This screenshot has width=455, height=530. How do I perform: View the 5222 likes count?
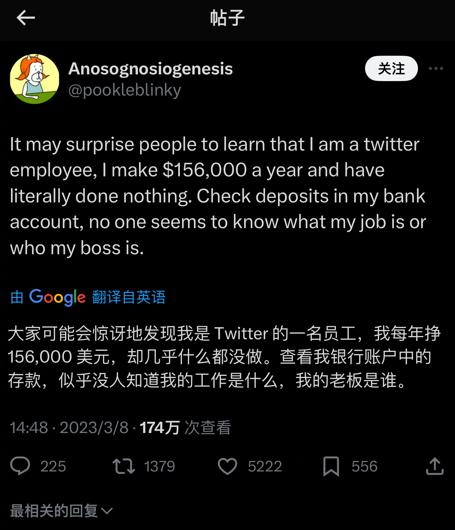coord(265,466)
